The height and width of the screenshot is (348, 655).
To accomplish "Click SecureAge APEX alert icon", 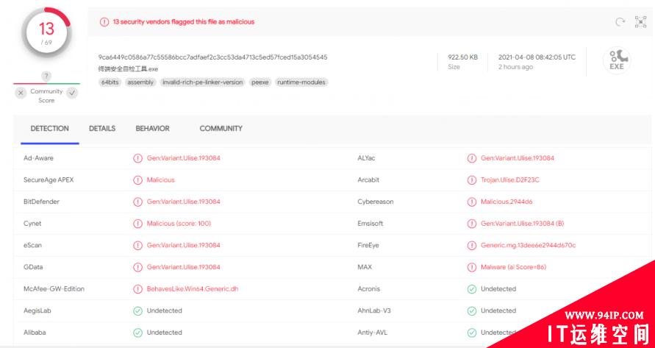I will (x=137, y=180).
